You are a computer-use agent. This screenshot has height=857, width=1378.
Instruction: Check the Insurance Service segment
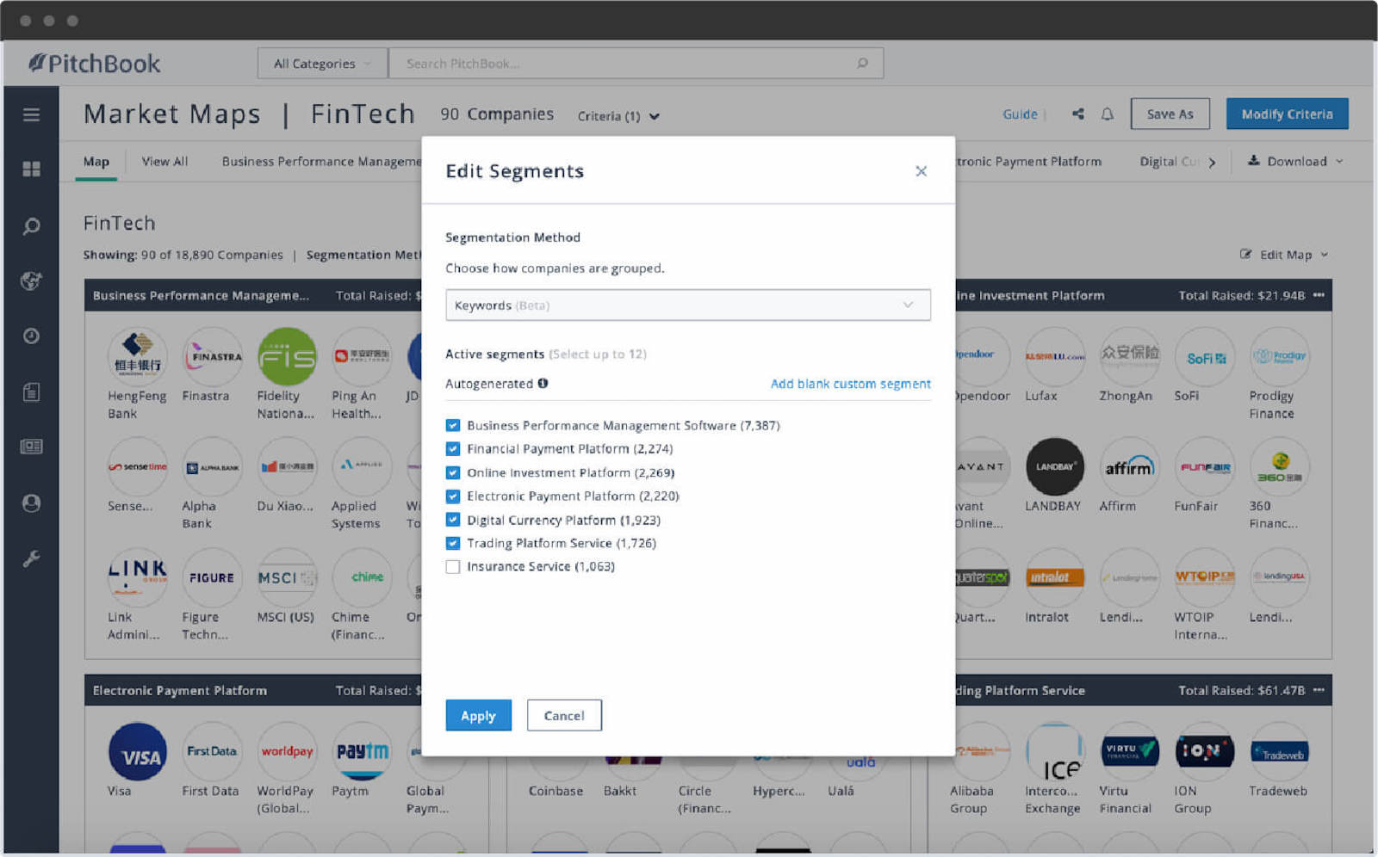tap(452, 566)
